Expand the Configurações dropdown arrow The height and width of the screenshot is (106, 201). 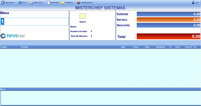click(94, 3)
